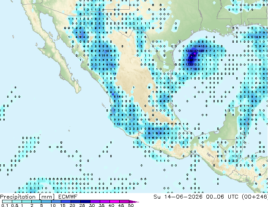This screenshot has height=207, width=268.
Task: Choose the 20–25 mm dark blue swatch
Action: [75, 202]
